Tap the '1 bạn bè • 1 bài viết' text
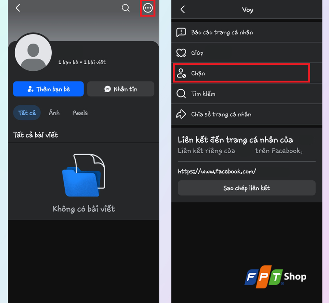The height and width of the screenshot is (303, 329). pyautogui.click(x=82, y=62)
